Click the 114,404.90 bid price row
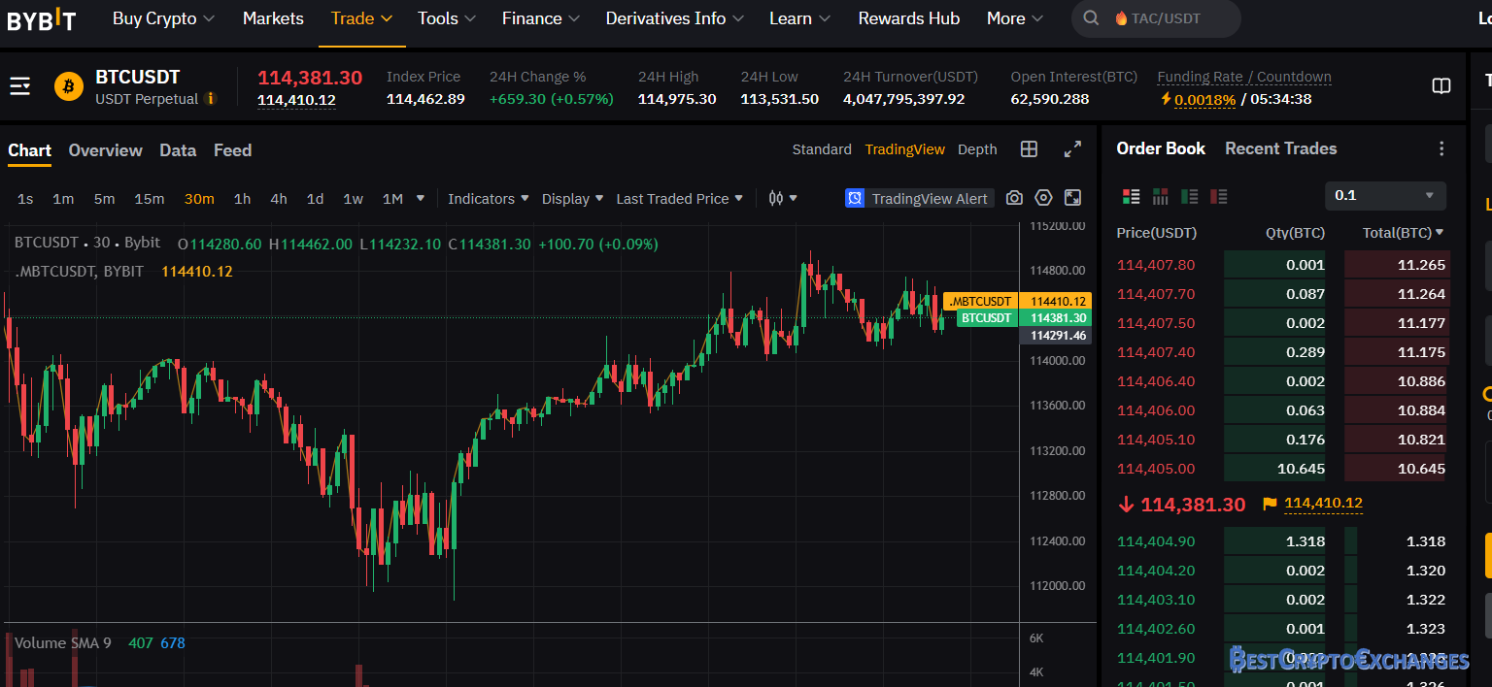The width and height of the screenshot is (1492, 687). (1281, 541)
